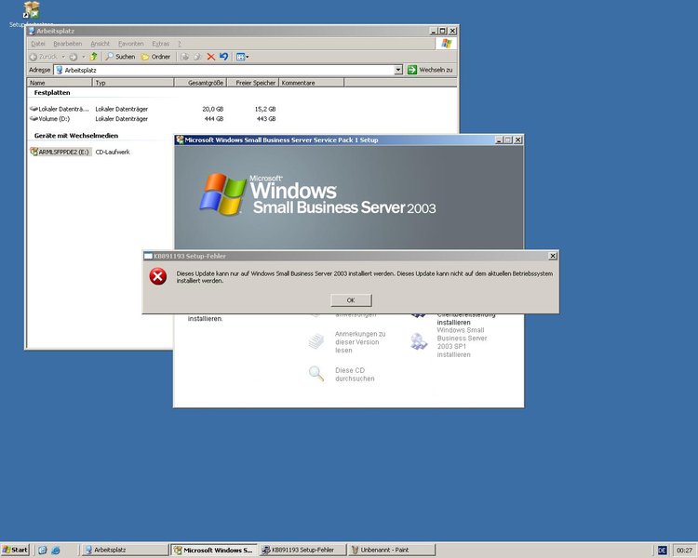
Task: Launch Internet Explorer from quick launch
Action: (x=56, y=550)
